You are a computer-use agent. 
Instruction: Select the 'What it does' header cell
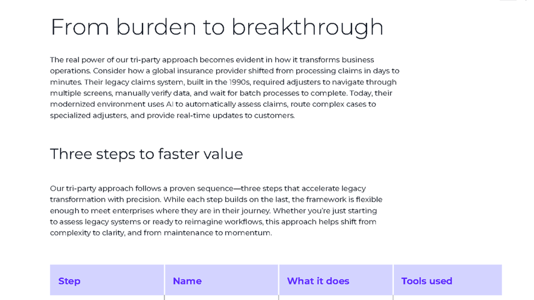pos(336,280)
